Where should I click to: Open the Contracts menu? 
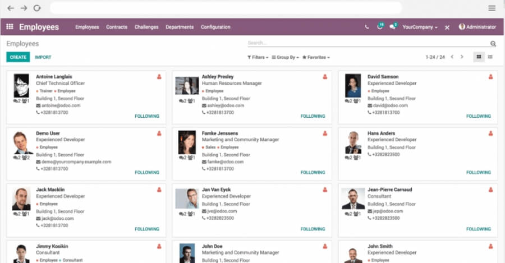[117, 27]
